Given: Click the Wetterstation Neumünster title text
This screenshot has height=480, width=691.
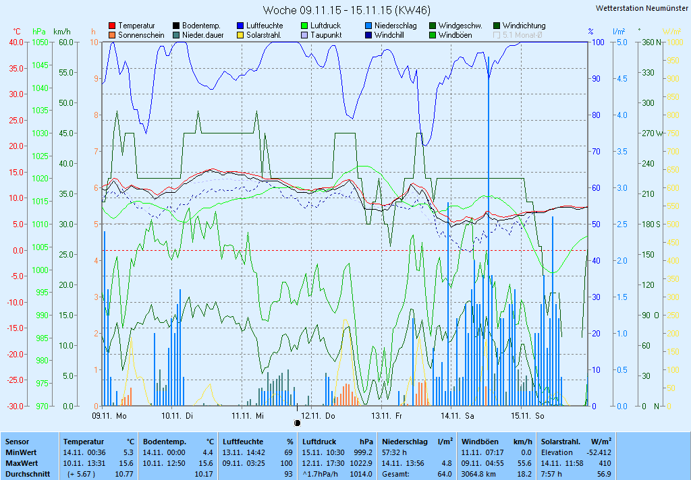Looking at the screenshot, I should [x=642, y=8].
